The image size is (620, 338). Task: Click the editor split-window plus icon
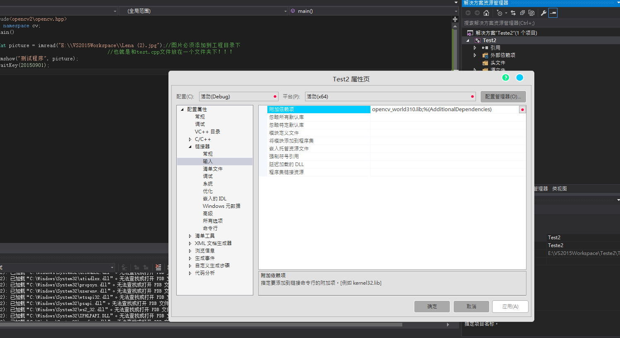coord(455,19)
